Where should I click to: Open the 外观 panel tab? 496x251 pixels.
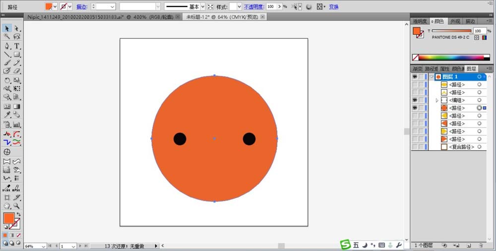tap(455, 21)
